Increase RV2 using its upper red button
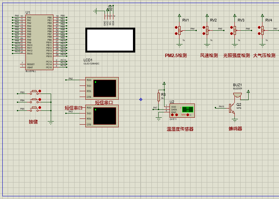This screenshot has width=279, height=199. click(204, 27)
